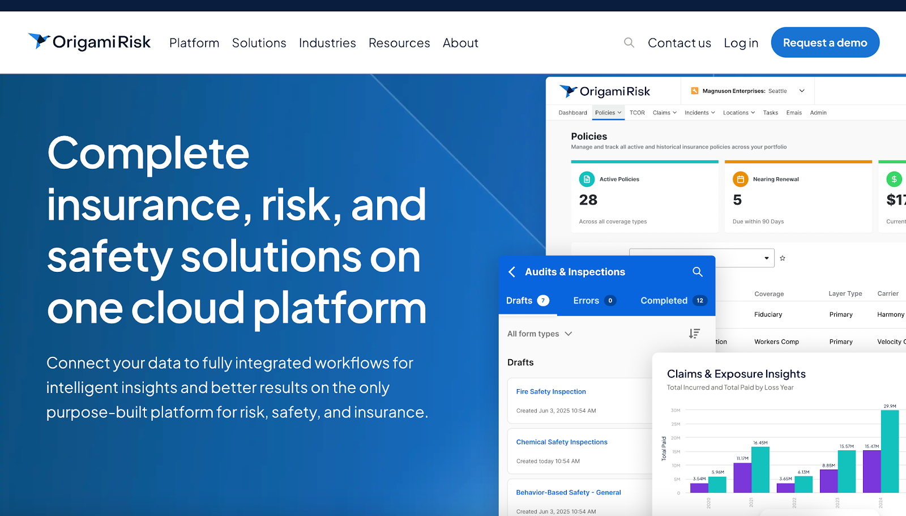
Task: Select the Tasks tab
Action: tap(770, 113)
